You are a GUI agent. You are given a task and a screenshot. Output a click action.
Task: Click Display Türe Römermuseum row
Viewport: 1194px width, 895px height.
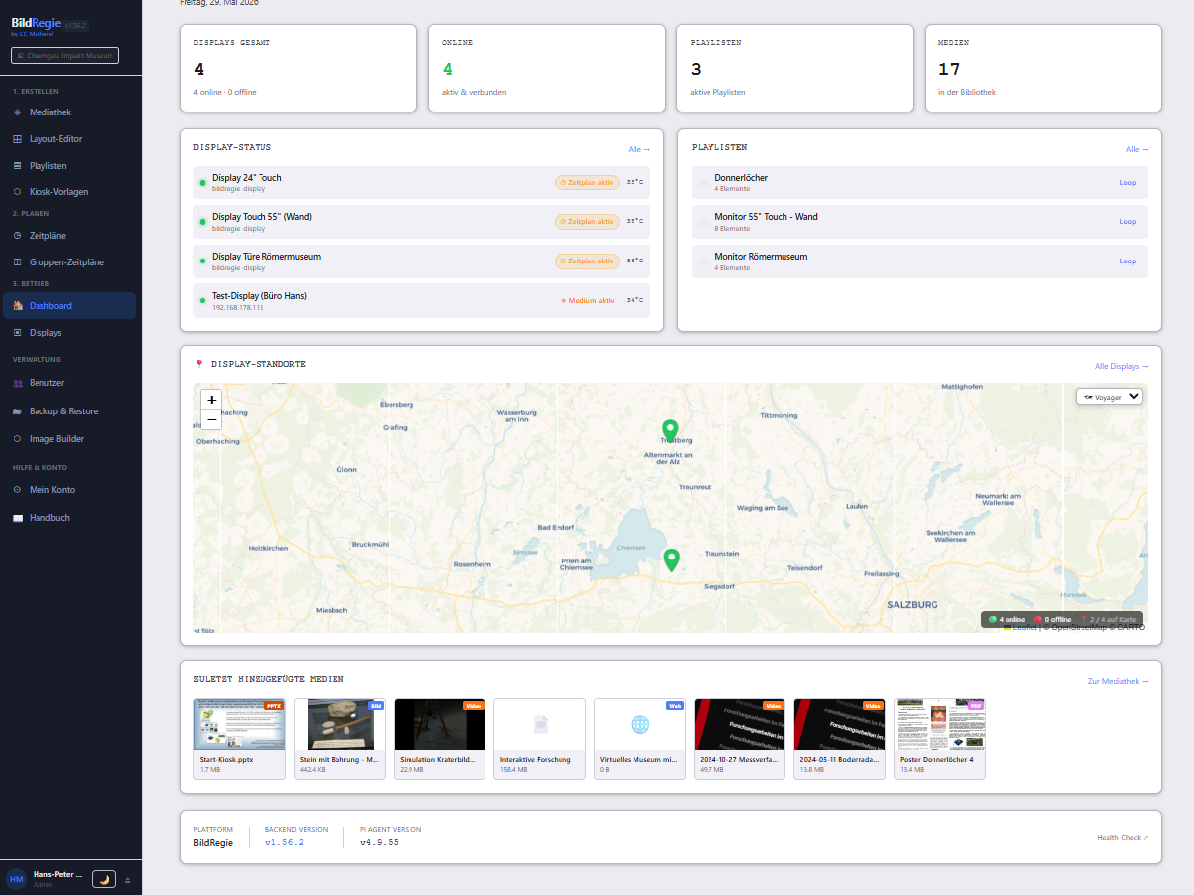click(x=421, y=261)
